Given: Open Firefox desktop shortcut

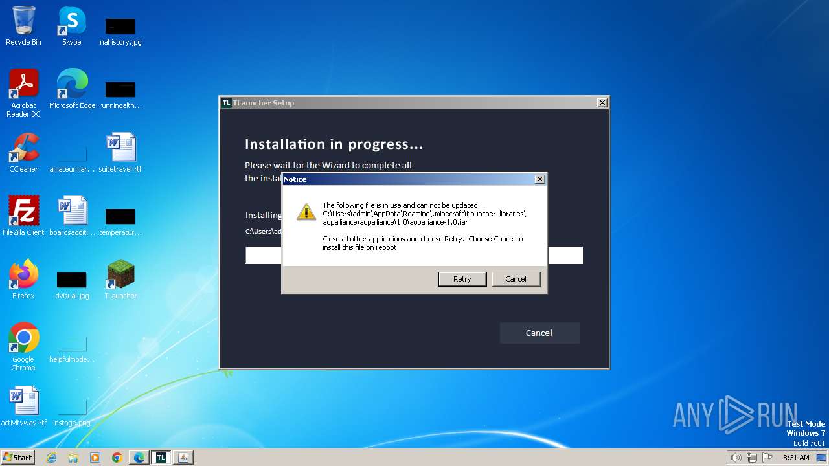Looking at the screenshot, I should pos(23,280).
